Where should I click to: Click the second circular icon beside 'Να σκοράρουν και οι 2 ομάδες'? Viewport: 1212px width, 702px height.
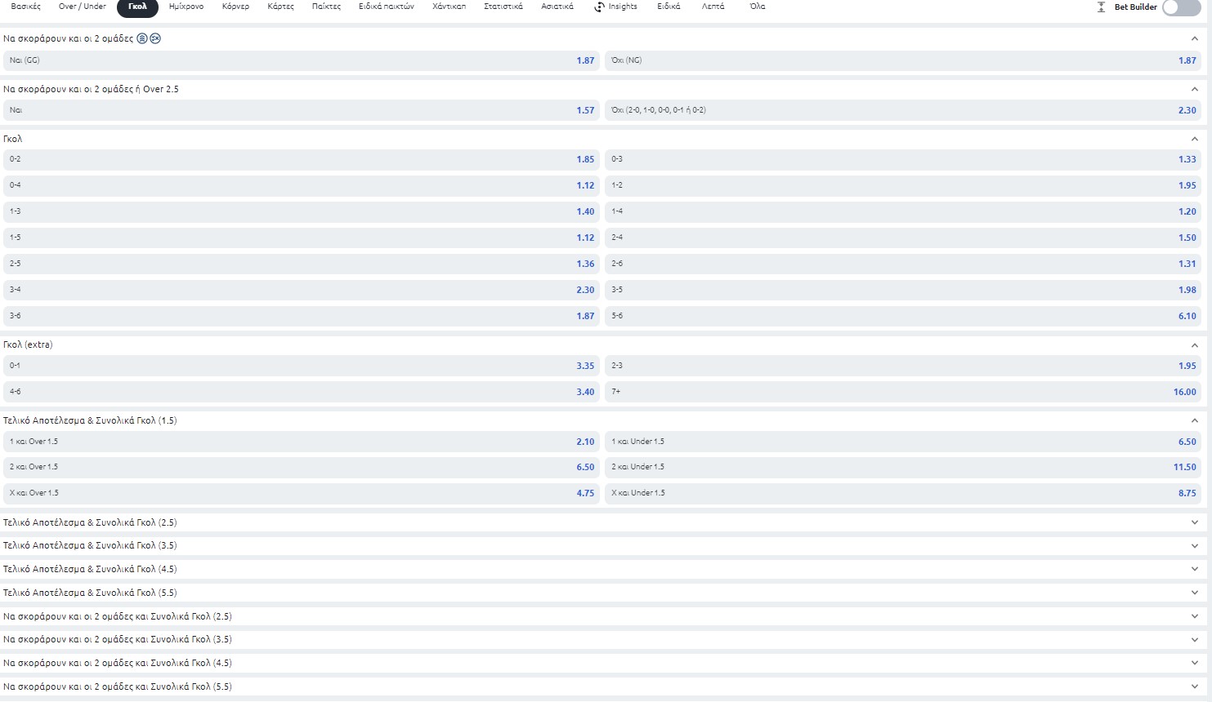[x=155, y=38]
